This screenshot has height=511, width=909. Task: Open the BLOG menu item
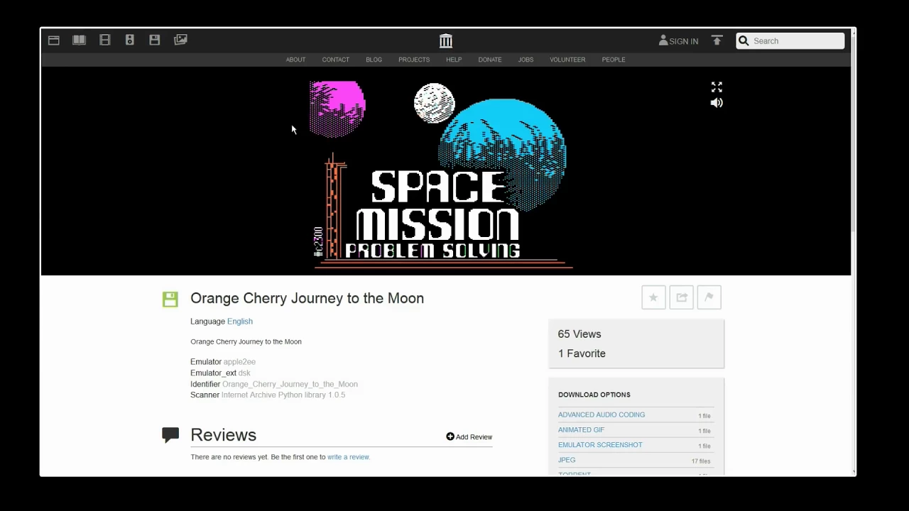374,60
